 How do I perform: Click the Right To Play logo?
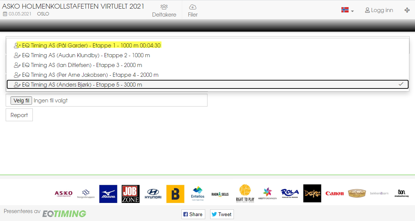coord(245,194)
